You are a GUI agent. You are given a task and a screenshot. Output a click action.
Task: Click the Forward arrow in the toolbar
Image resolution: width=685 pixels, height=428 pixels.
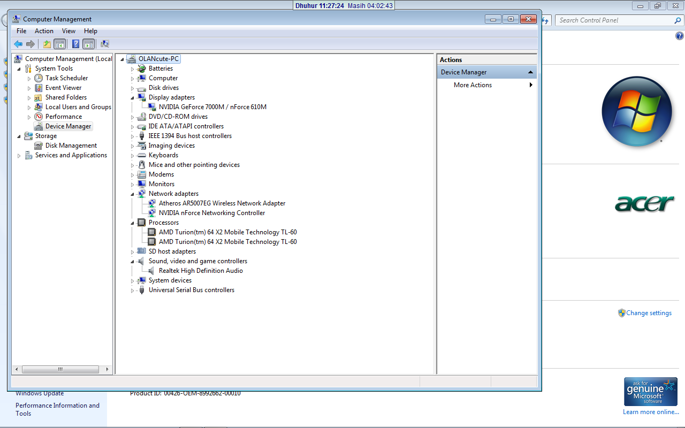coord(31,44)
